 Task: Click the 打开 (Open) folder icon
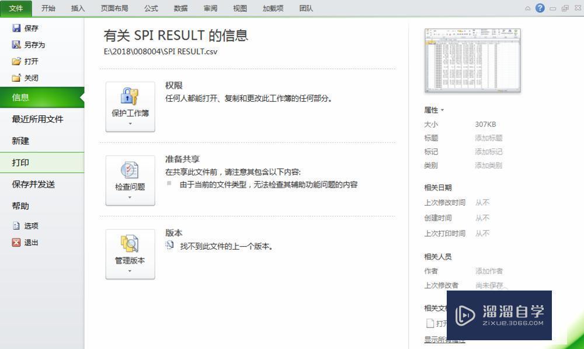(x=18, y=61)
